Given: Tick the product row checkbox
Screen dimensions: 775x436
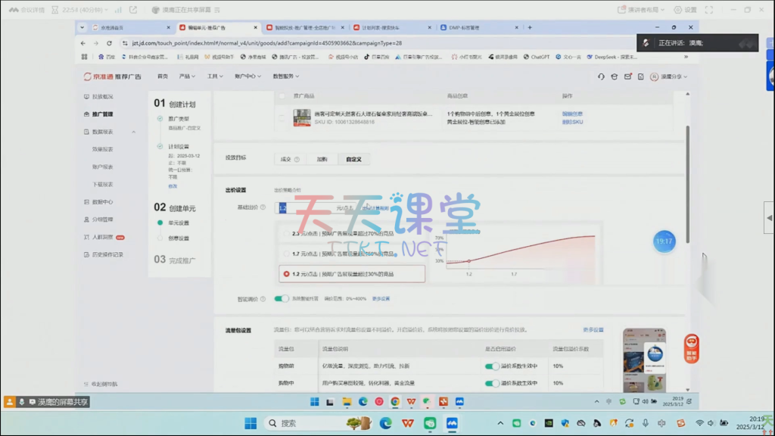Looking at the screenshot, I should 282,117.
